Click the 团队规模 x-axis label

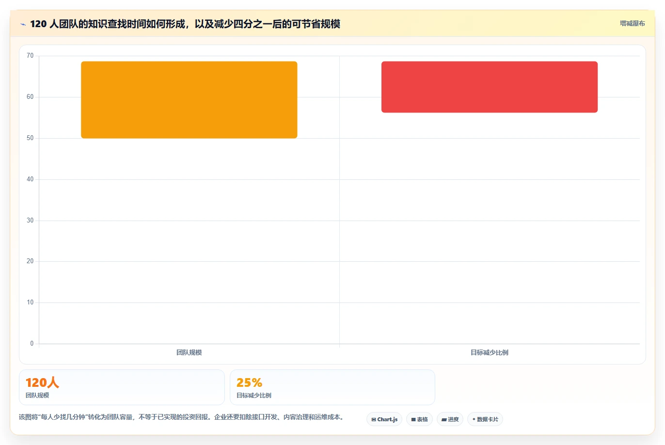click(189, 352)
